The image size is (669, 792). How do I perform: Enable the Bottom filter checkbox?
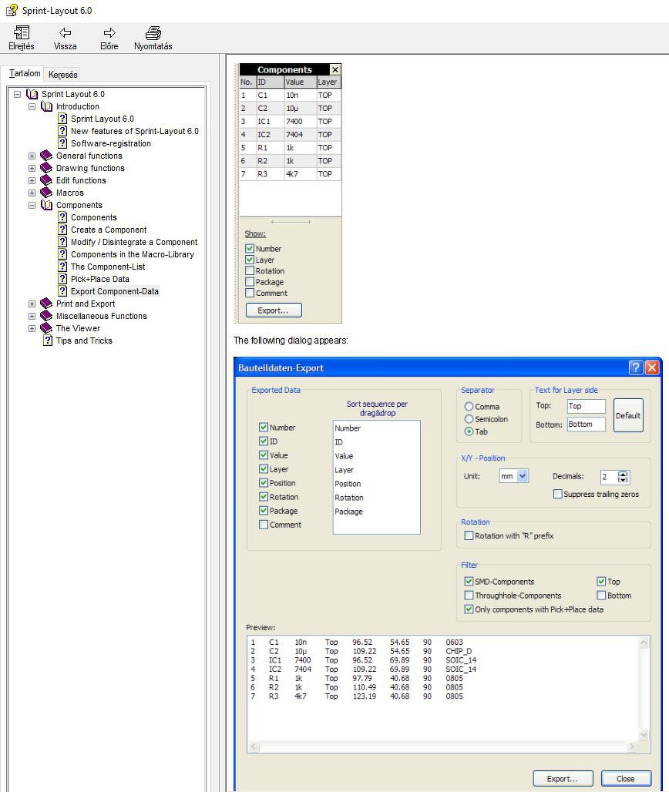pyautogui.click(x=601, y=596)
